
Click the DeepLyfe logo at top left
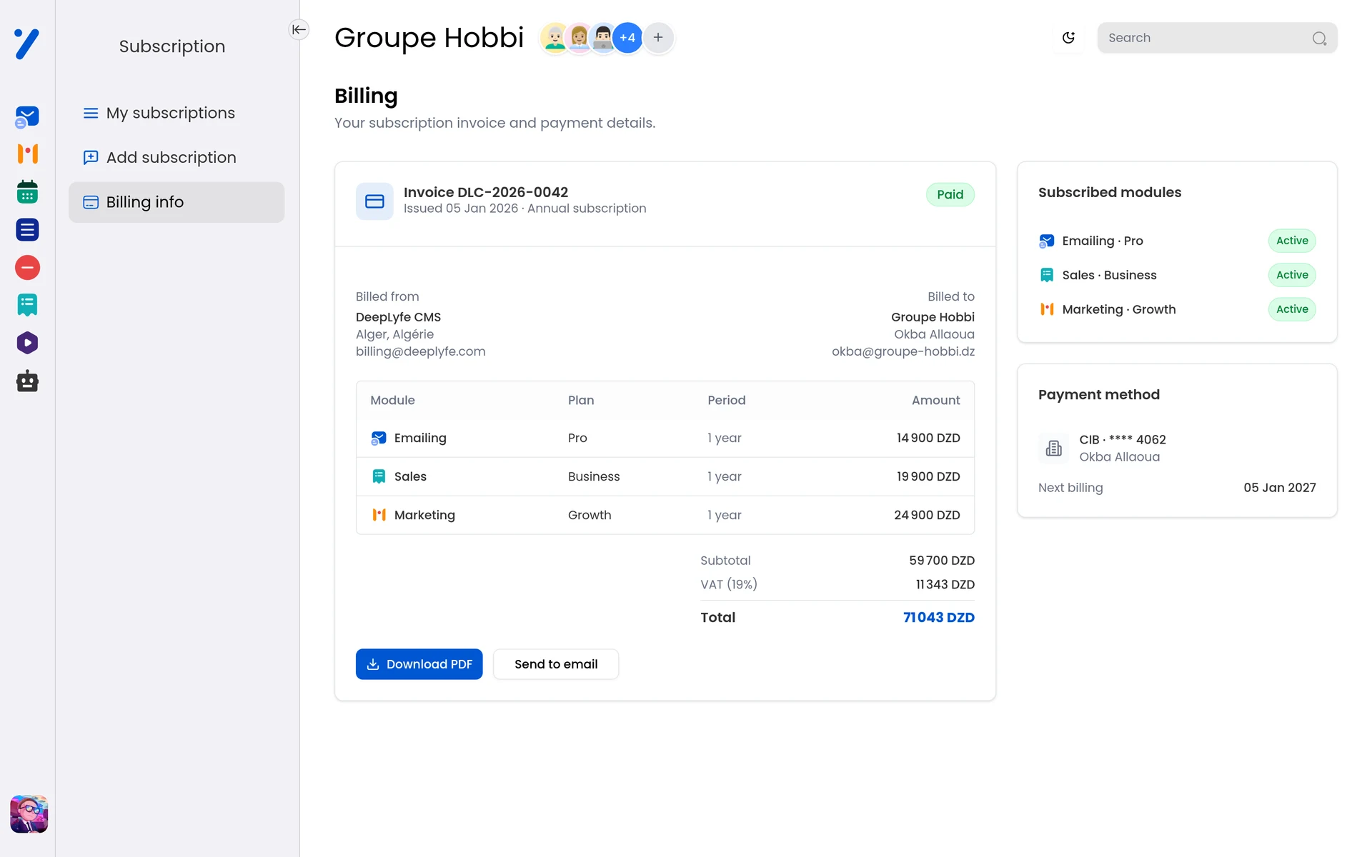27,44
